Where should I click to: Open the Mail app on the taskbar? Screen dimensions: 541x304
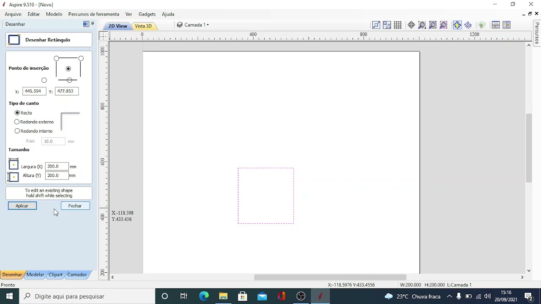262,296
